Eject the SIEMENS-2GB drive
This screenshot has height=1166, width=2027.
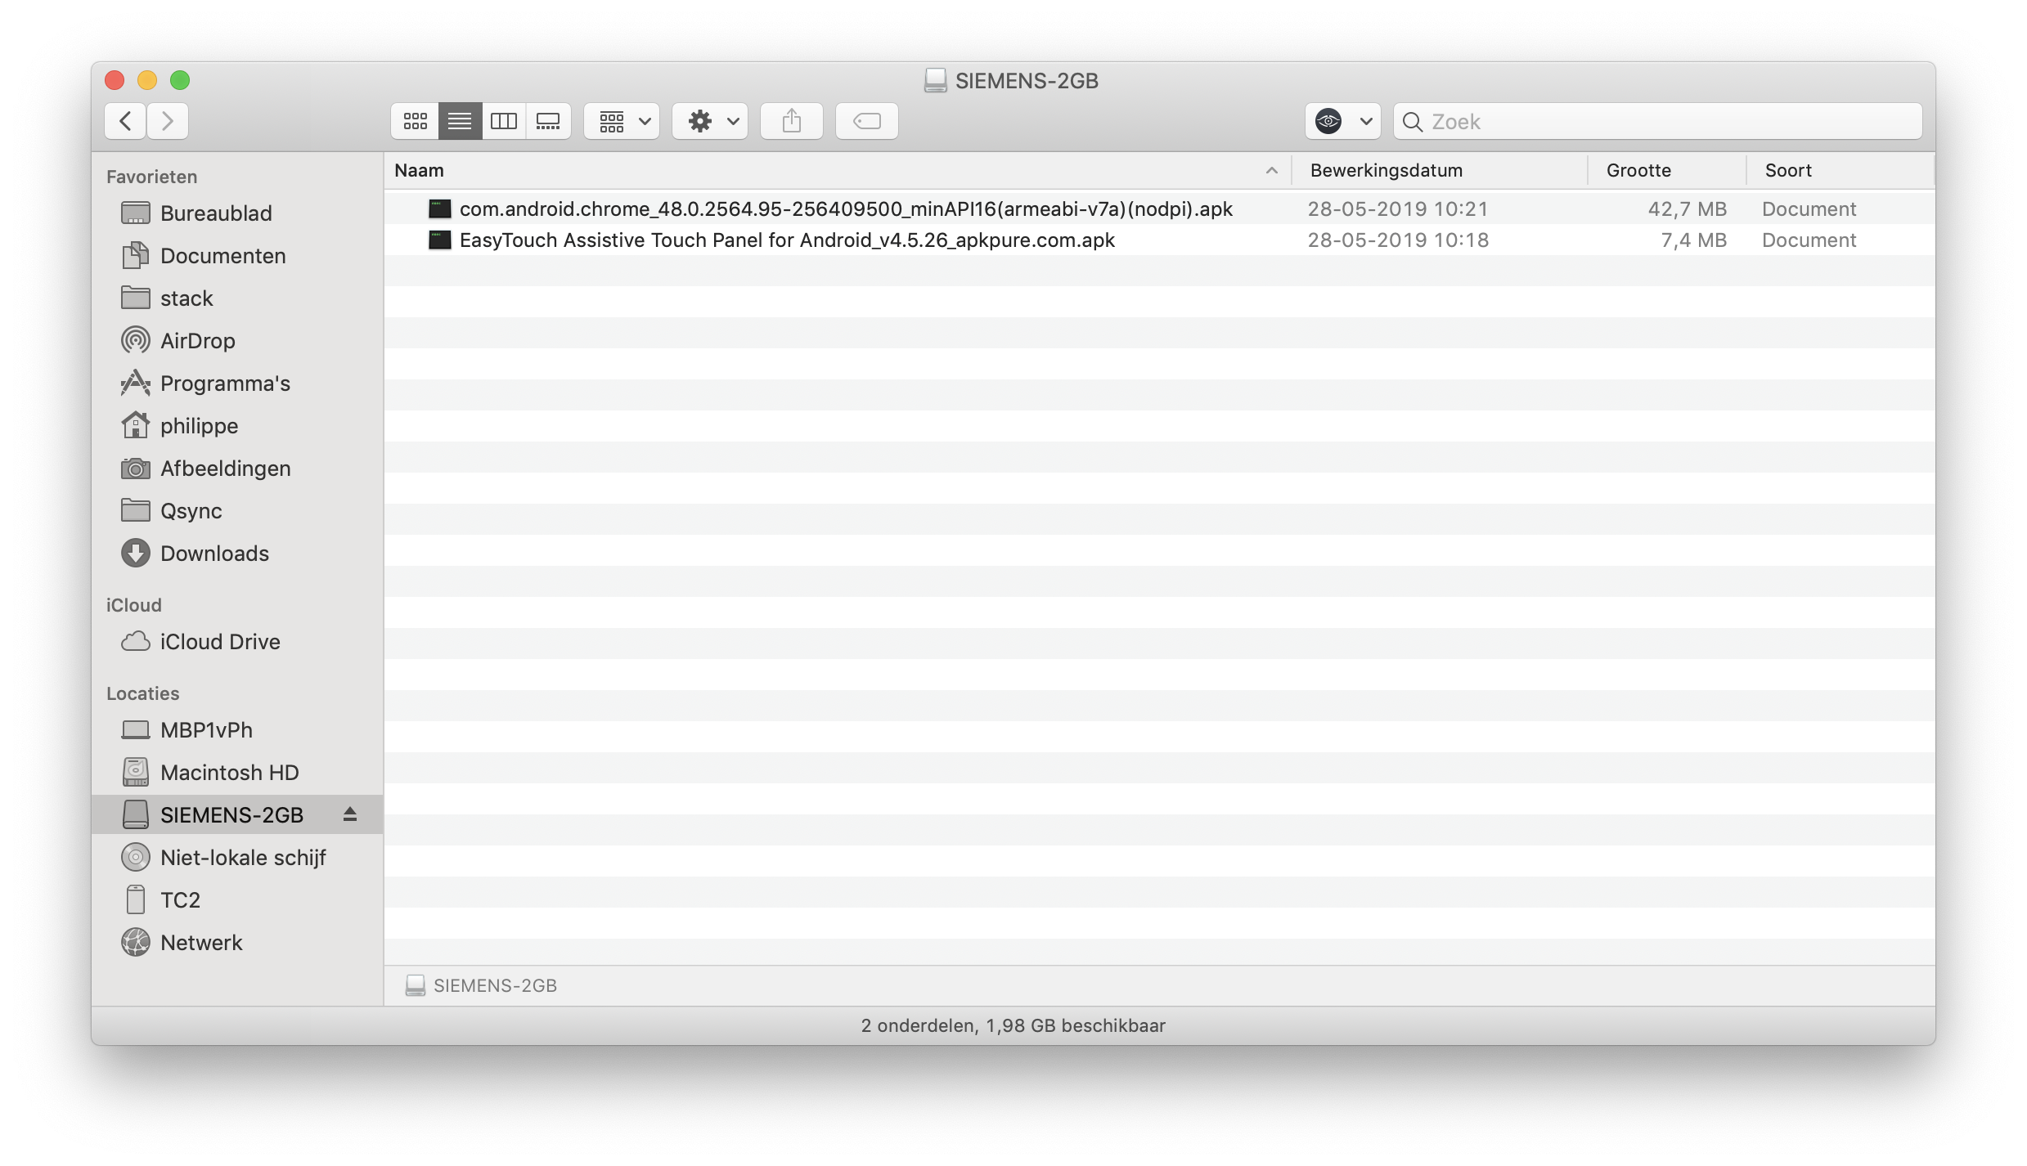point(350,814)
